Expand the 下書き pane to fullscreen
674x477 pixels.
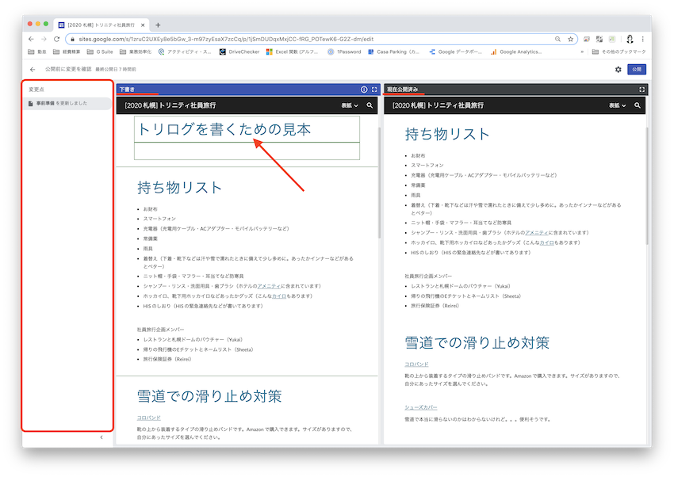point(374,90)
